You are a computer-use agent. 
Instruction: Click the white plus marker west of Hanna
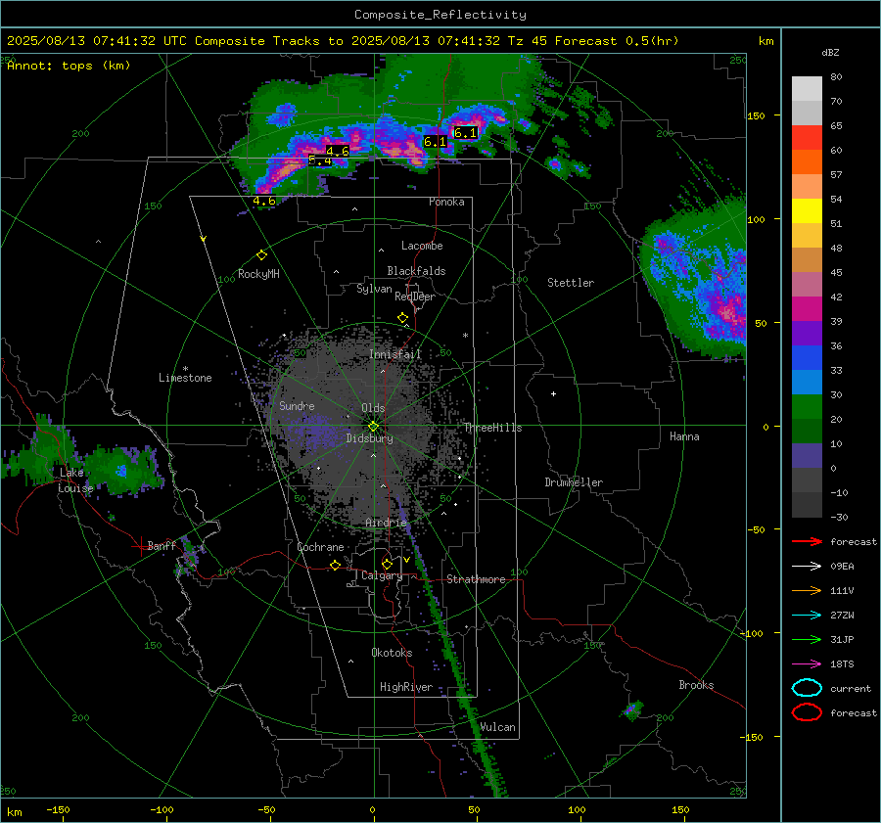point(553,394)
